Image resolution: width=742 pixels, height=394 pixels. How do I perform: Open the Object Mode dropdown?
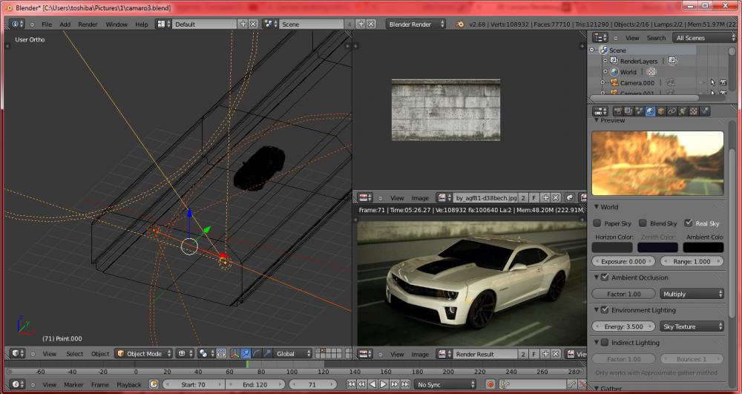[143, 353]
